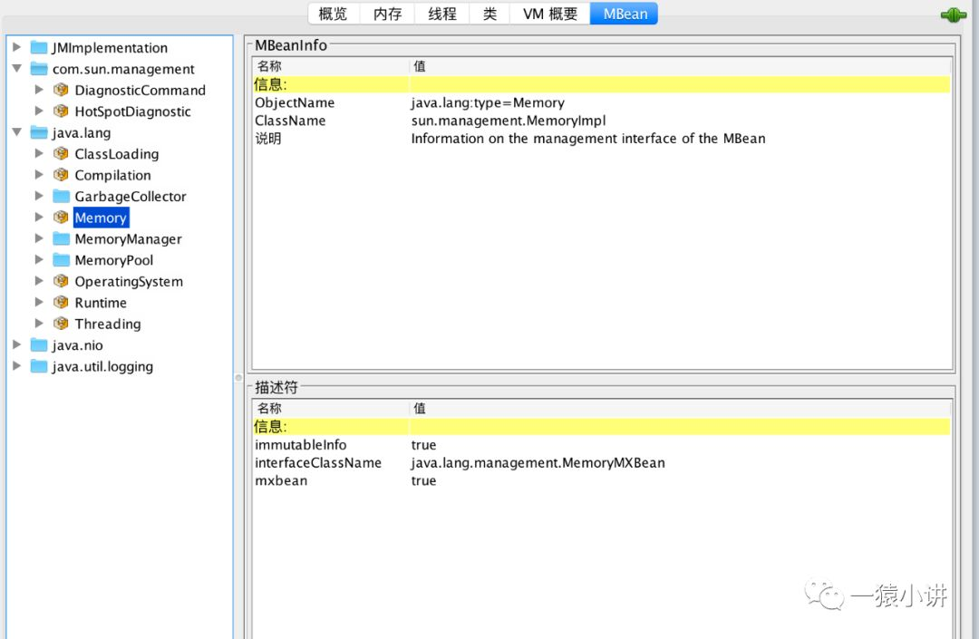Expand the MemoryPool folder arrow
The image size is (979, 639).
[39, 259]
